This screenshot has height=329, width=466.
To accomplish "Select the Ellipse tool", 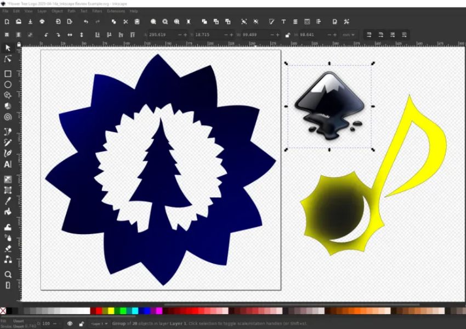I will 8,84.
